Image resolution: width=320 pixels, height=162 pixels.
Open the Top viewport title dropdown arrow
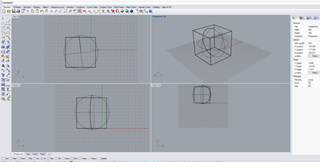coord(18,16)
